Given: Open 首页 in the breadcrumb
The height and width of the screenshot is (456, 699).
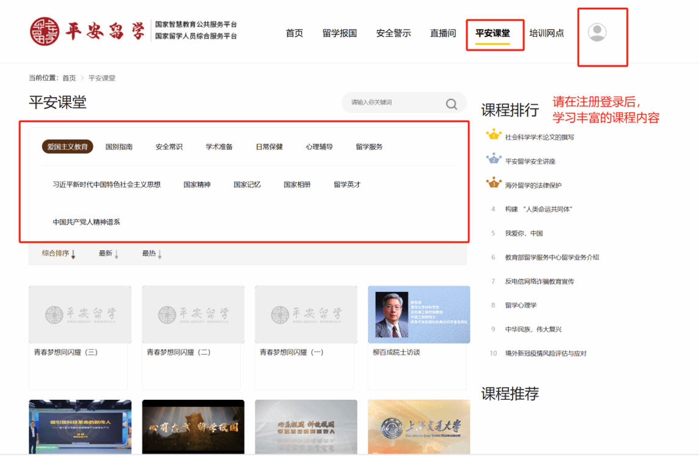Looking at the screenshot, I should click(69, 78).
